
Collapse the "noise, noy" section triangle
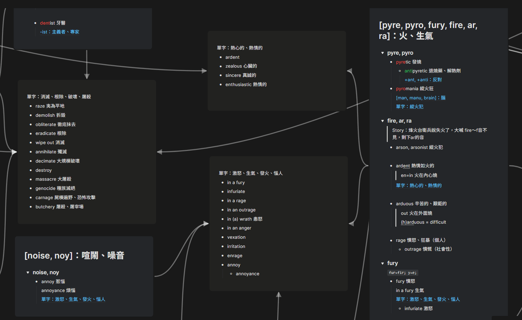[x=28, y=272]
